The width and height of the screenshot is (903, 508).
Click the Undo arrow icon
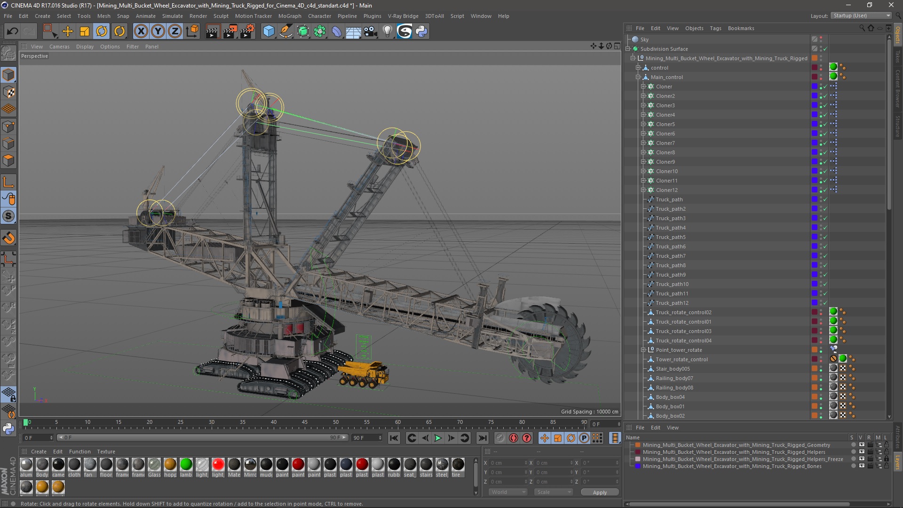tap(13, 32)
